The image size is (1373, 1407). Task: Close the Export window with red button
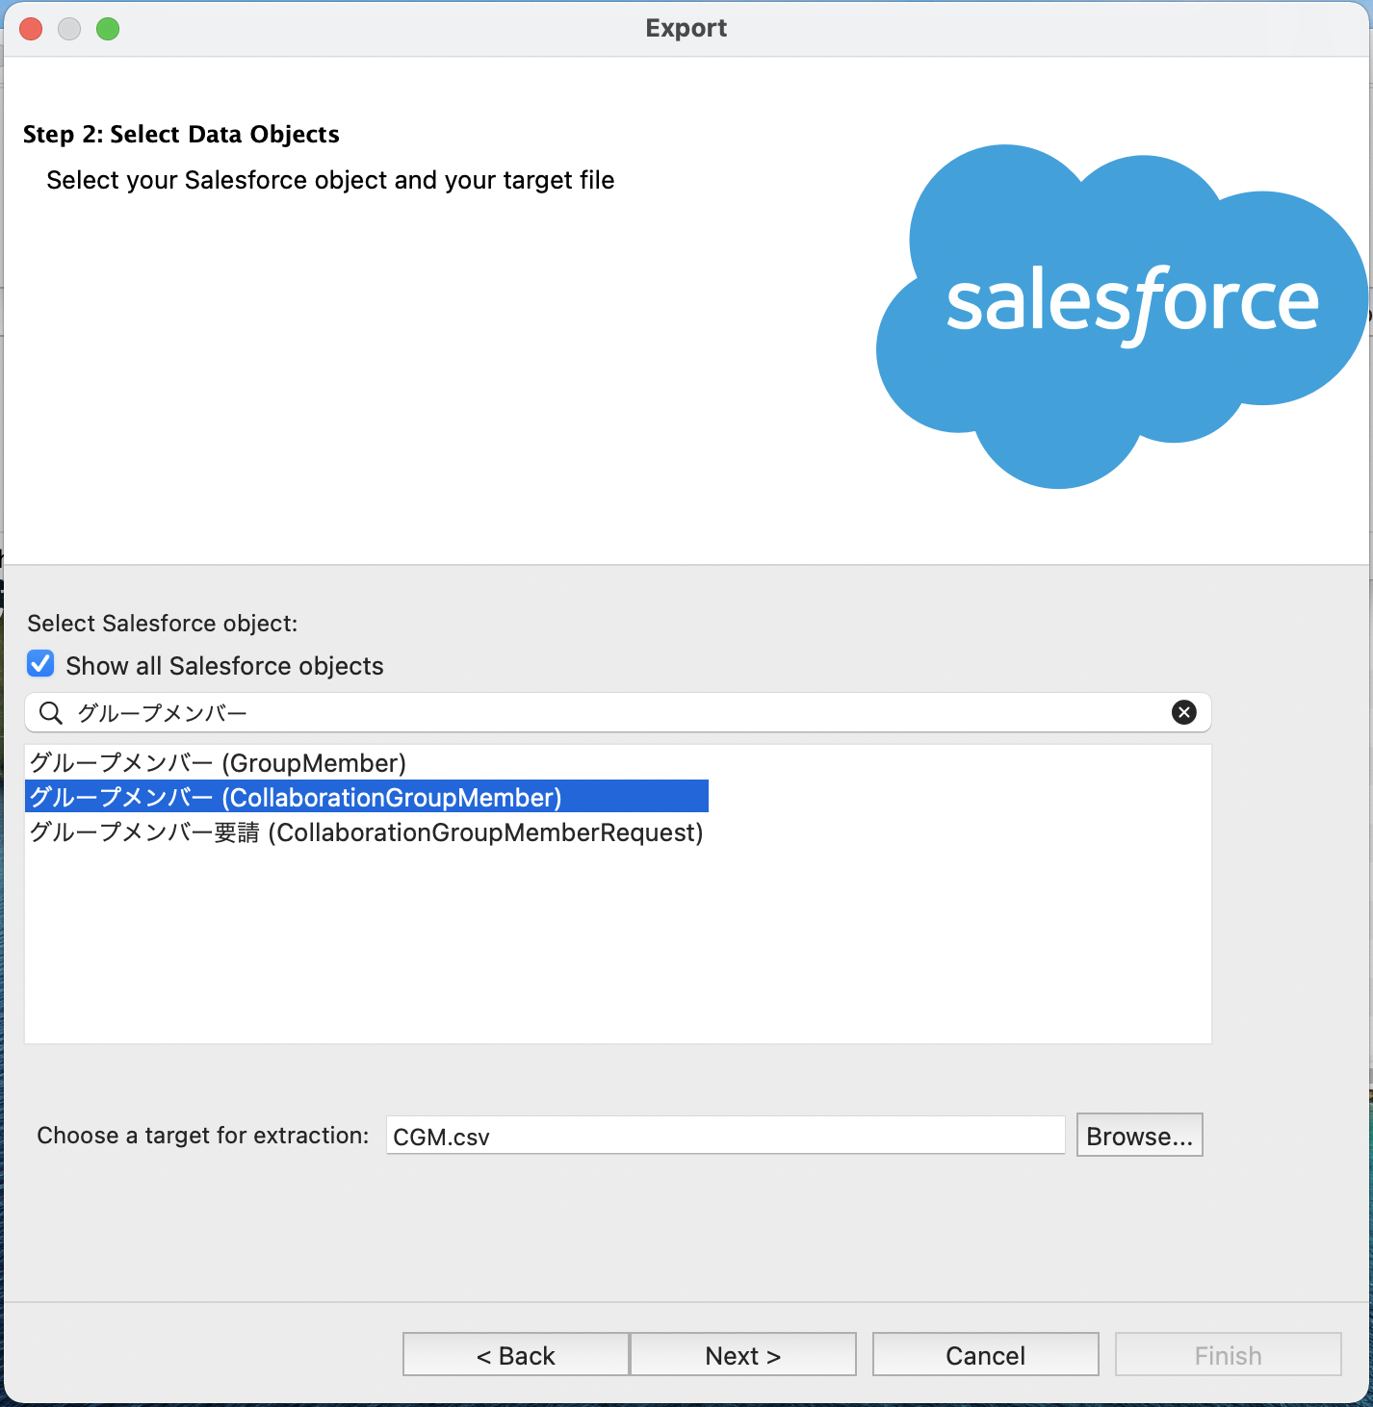[31, 29]
